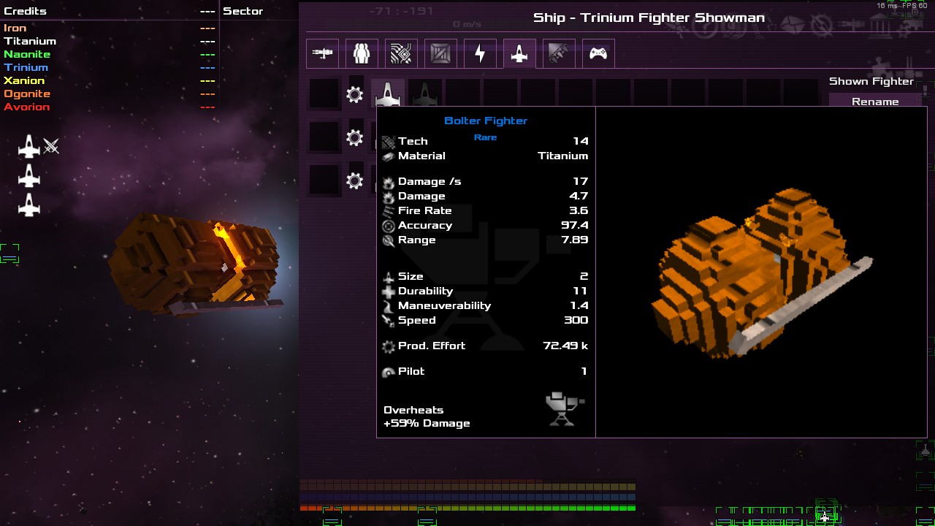
Task: Open second squad's gear settings
Action: pos(355,137)
